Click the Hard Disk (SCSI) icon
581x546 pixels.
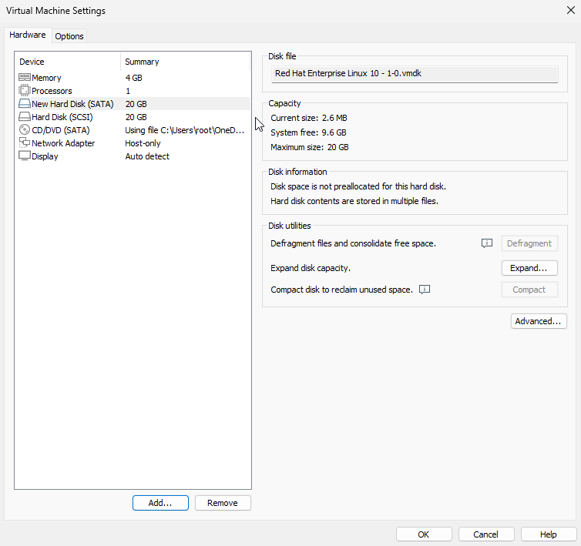25,117
